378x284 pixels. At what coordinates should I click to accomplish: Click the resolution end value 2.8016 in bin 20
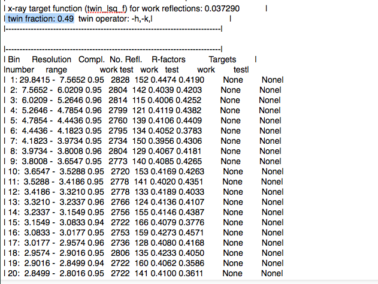(69, 273)
